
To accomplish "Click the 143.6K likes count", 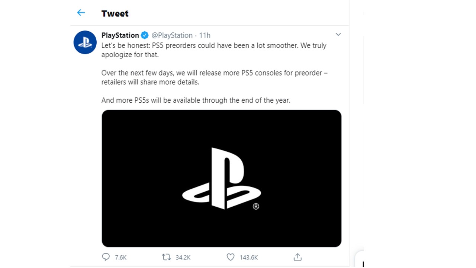I will (249, 257).
